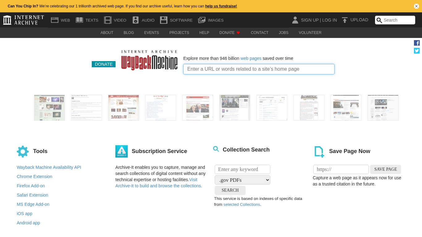The height and width of the screenshot is (237, 422).
Task: Open the sixth archived site thumbnail
Action: (x=235, y=108)
